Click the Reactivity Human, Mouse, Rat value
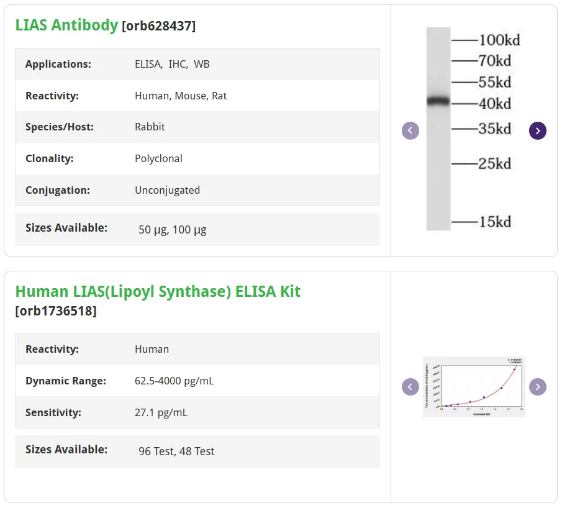Image resolution: width=562 pixels, height=508 pixels. tap(181, 96)
